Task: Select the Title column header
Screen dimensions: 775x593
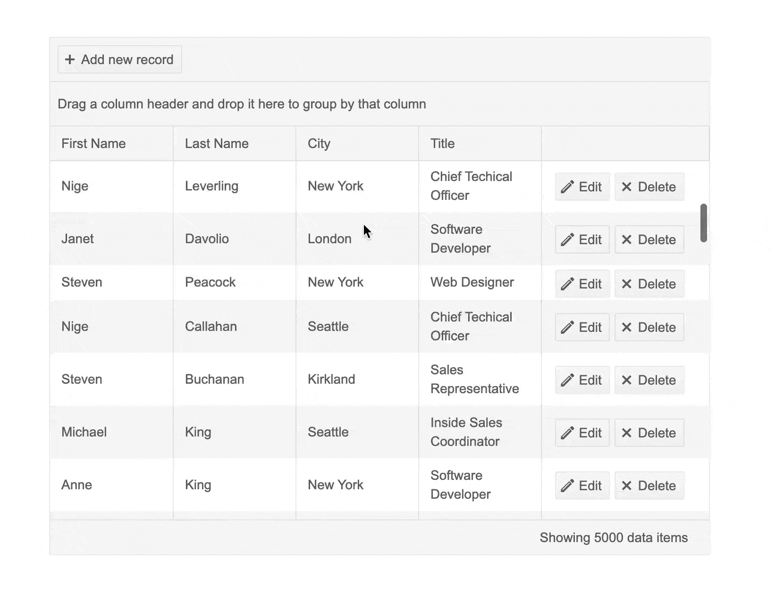Action: (442, 143)
